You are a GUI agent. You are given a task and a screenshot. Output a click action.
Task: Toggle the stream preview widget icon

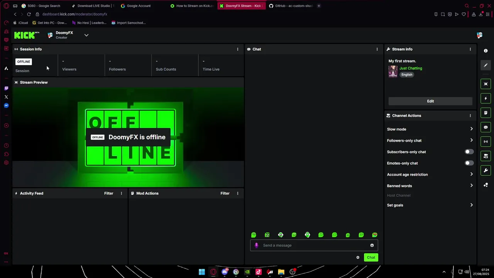point(486,84)
